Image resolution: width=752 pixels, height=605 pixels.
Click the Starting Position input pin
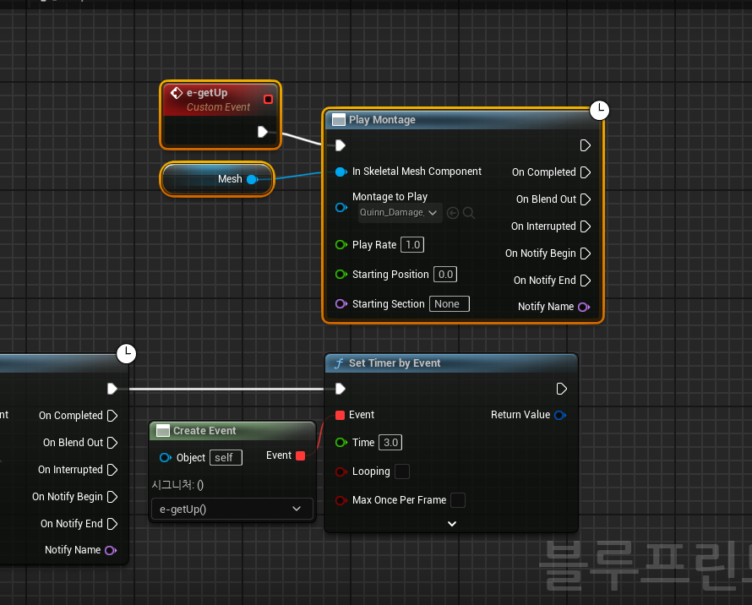coord(341,275)
